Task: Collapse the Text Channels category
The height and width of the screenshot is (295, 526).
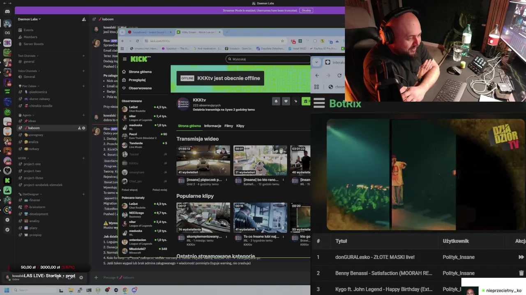Action: coord(28,56)
